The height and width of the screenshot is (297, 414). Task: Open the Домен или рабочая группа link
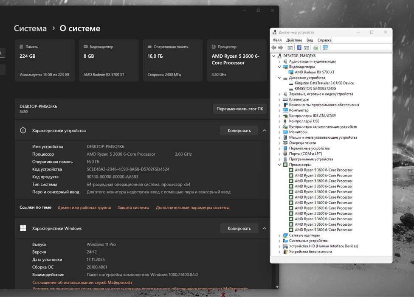[x=84, y=207]
